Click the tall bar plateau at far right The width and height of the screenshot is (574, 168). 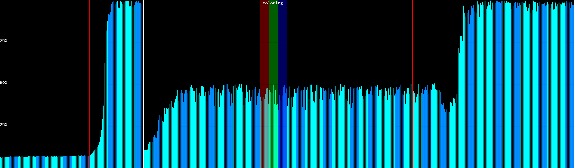(519, 84)
